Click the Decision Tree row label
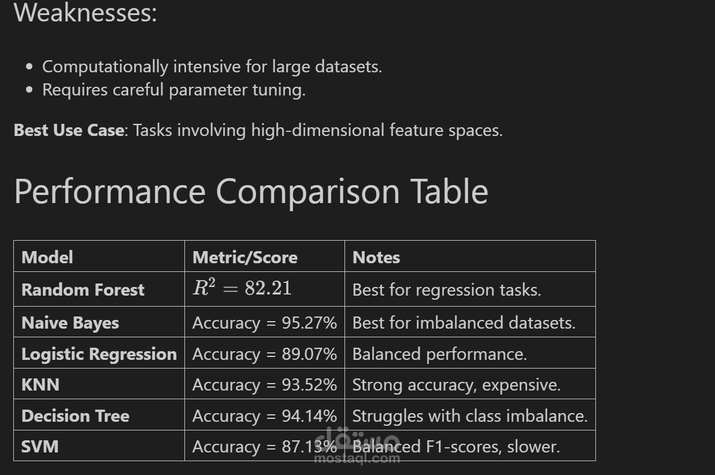Viewport: 715px width, 475px height. (75, 416)
